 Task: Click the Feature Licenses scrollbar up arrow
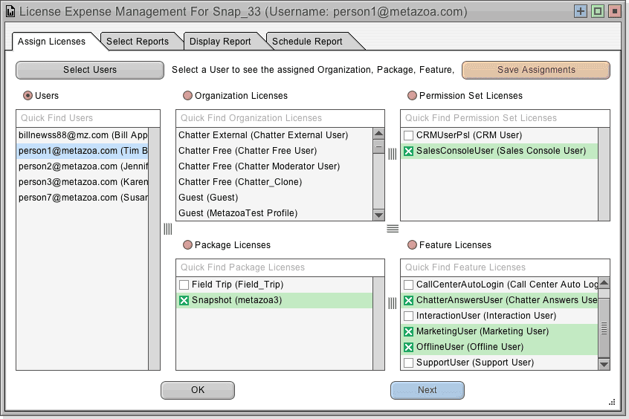pos(604,282)
